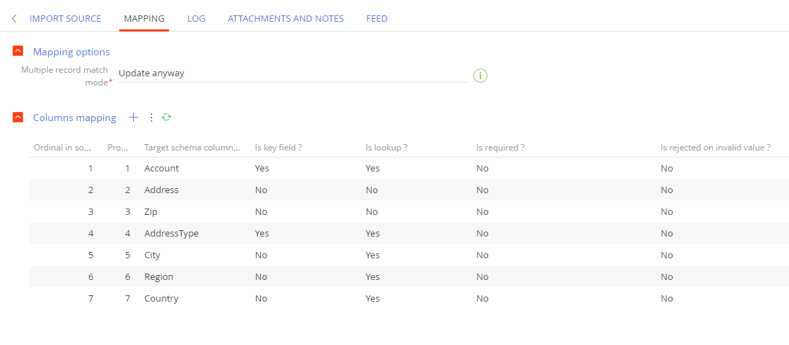
Task: Refresh columns mapping with green refresh icon
Action: 166,118
